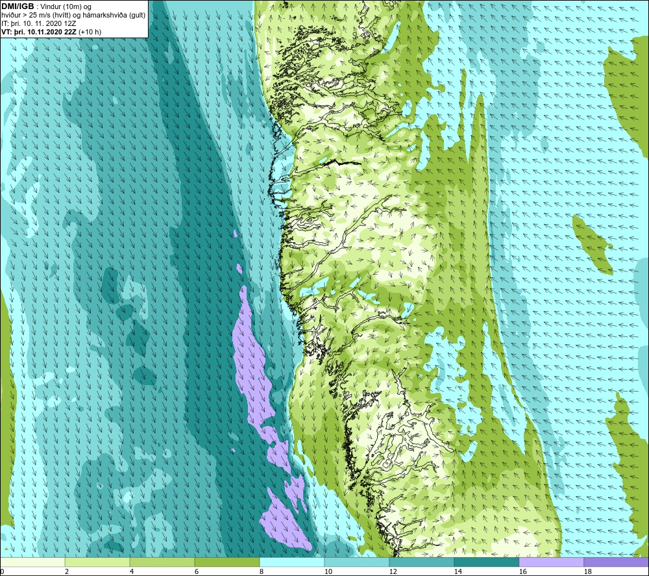This screenshot has width=649, height=576.
Task: Click the legend label '8'
Action: click(261, 571)
